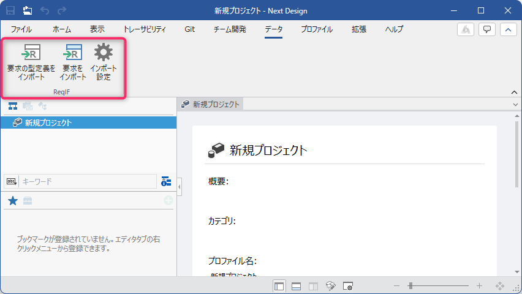Focus the キーワード search field
Viewport: 522px width, 294px height.
pyautogui.click(x=88, y=181)
